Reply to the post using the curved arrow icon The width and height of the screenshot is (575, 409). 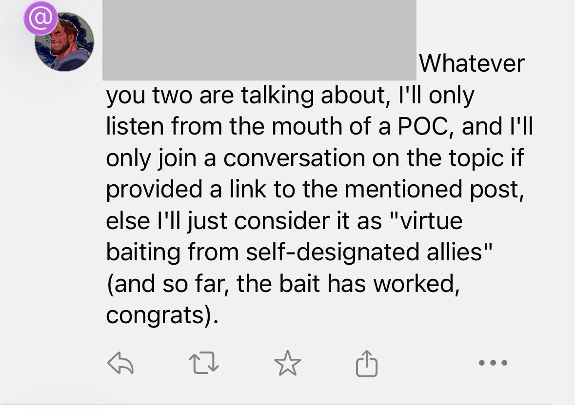click(x=121, y=363)
